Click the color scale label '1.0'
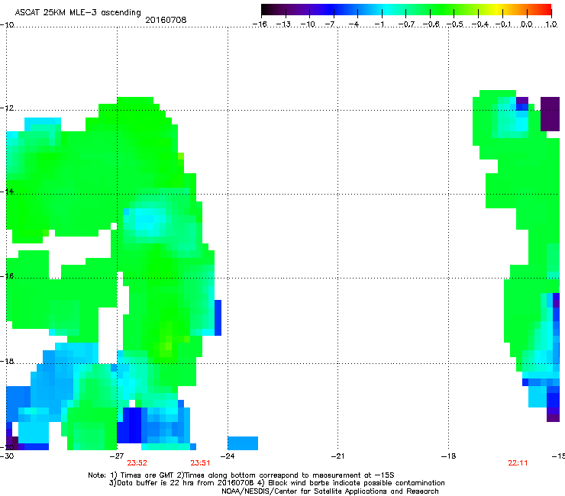565x496 pixels. [551, 24]
